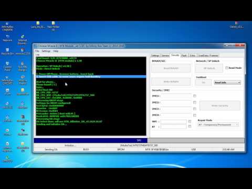Click the WiFi address input field
Viewport: 252px width, 189px height.
point(174,121)
